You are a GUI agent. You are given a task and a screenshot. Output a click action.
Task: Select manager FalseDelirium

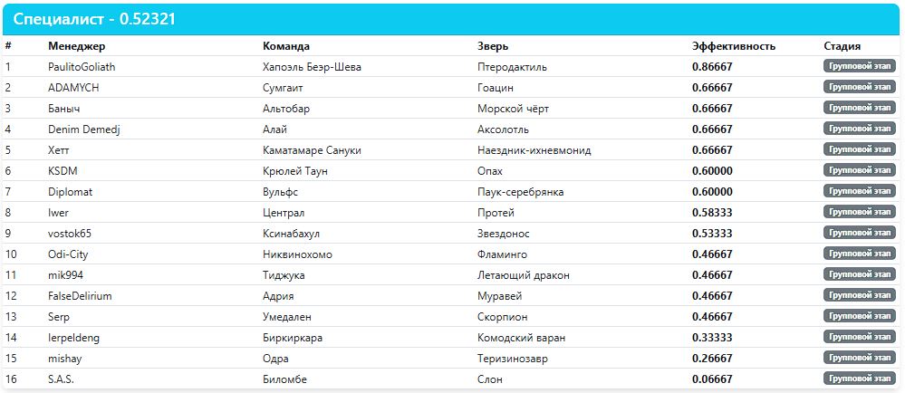81,296
